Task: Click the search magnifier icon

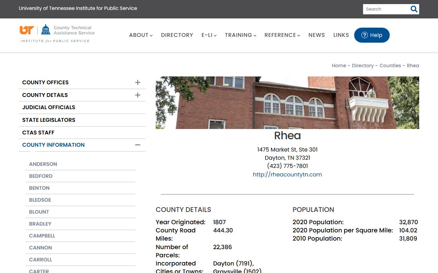Action: [x=414, y=9]
